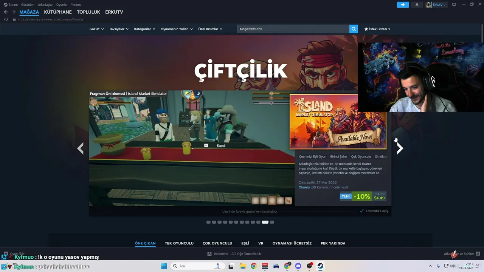Select the OYNAMASI ÜCRETSİZ tab

coord(292,243)
